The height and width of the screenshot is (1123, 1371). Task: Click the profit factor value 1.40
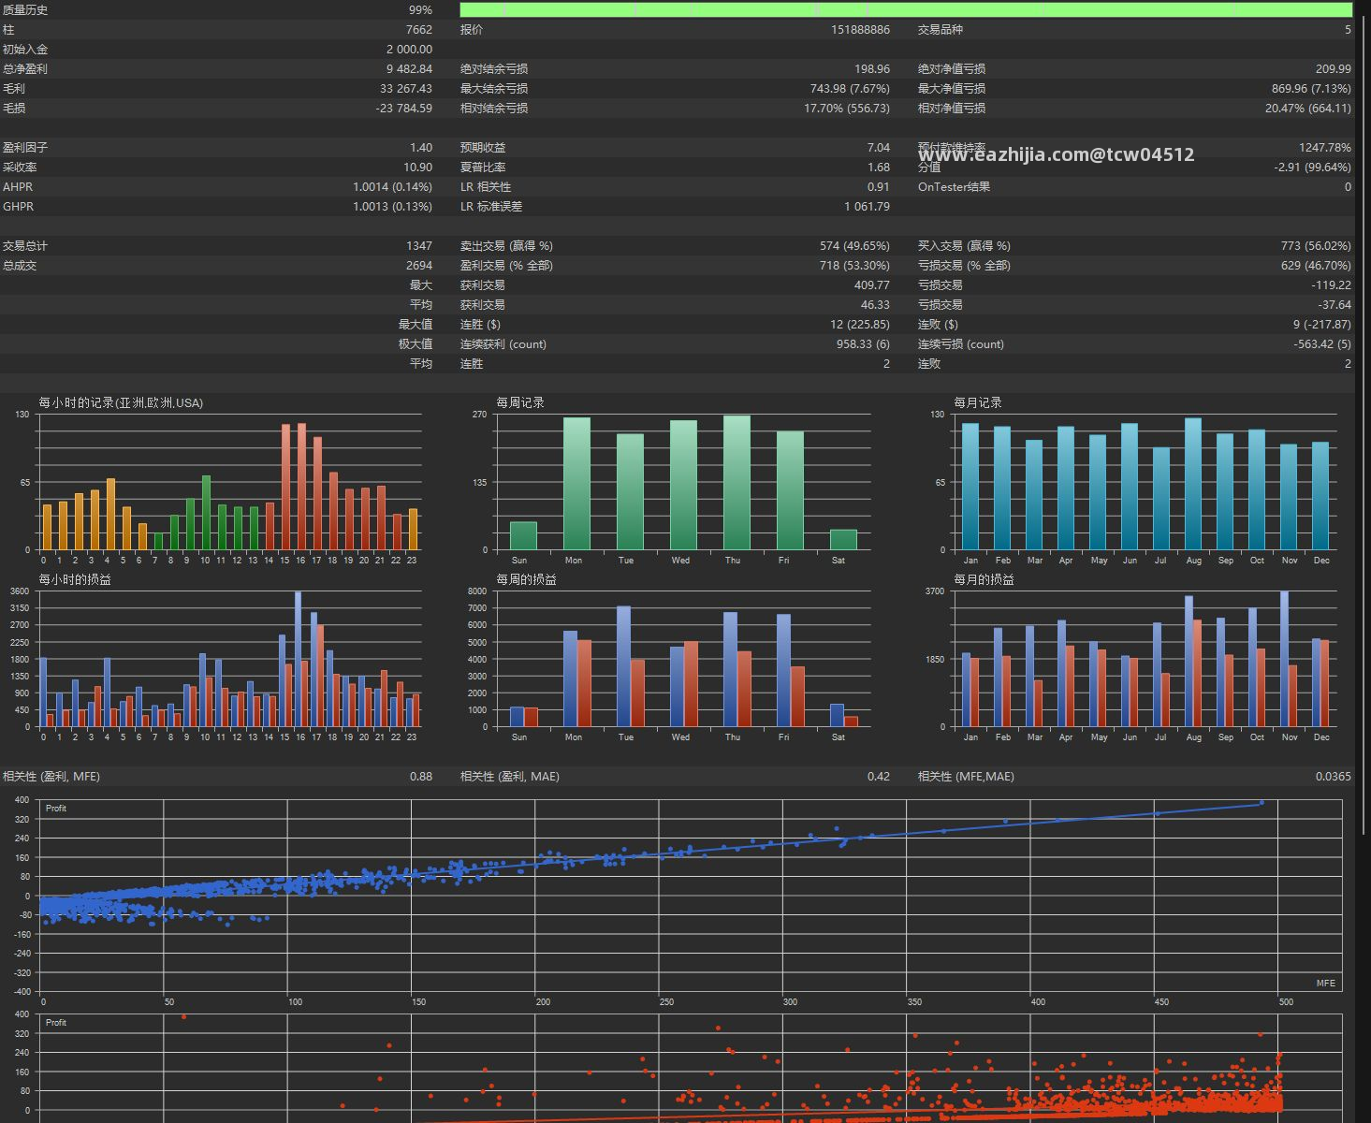[x=421, y=148]
